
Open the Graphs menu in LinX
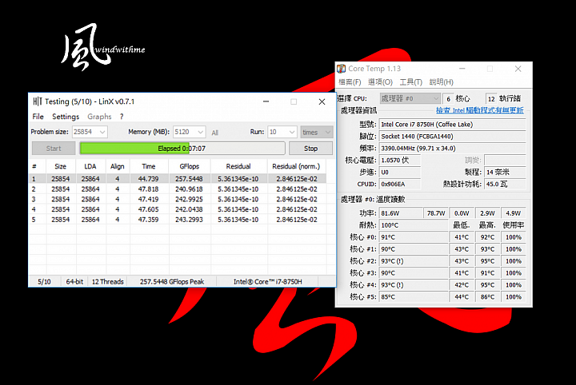pos(99,117)
